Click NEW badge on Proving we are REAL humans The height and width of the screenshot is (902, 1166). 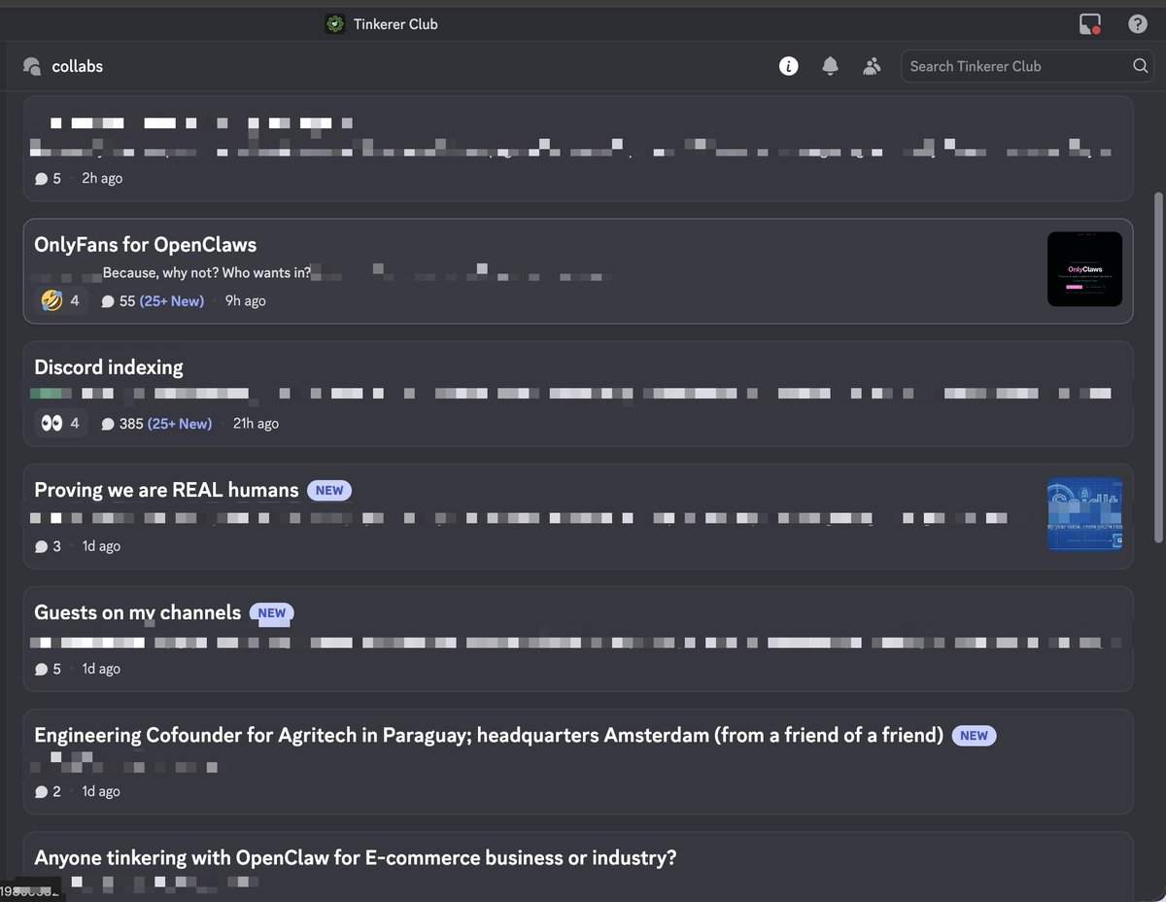(x=329, y=491)
